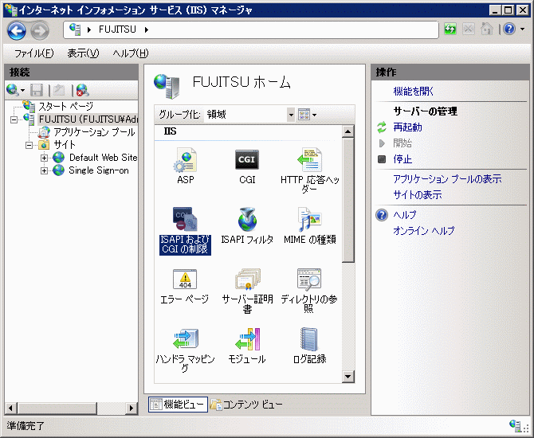Click 再起動 to restart server
Viewport: 534px width, 438px height.
pyautogui.click(x=407, y=127)
